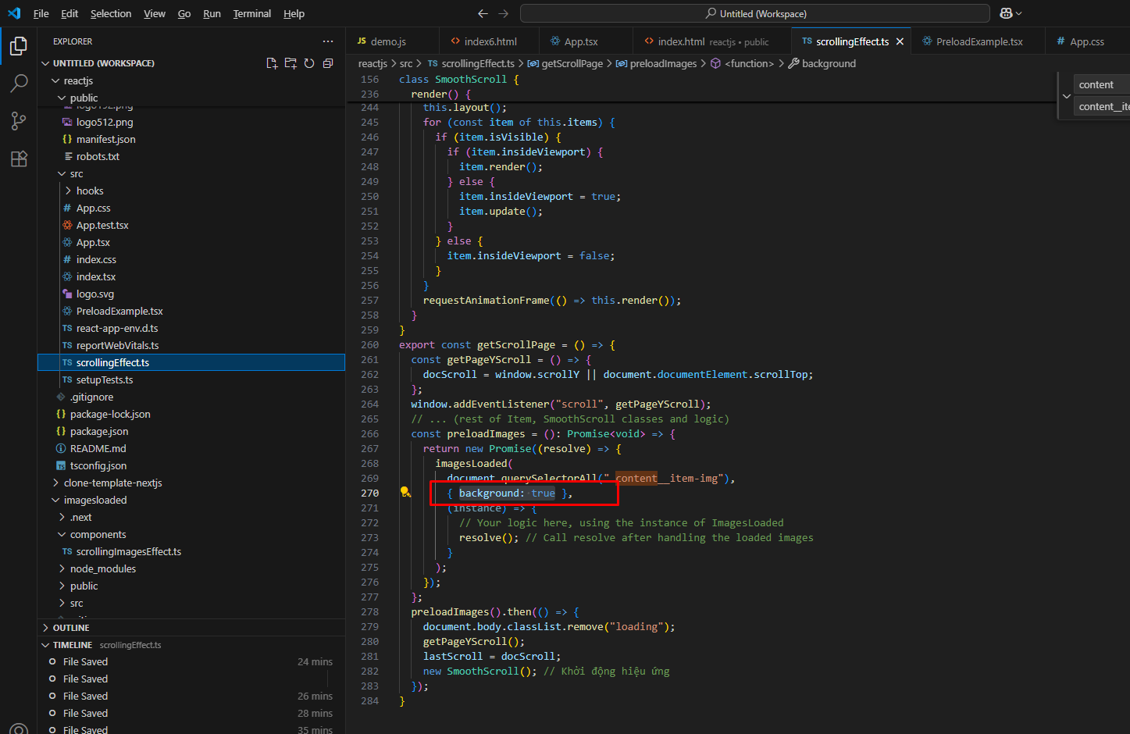Click the New File icon in Explorer
Image resolution: width=1130 pixels, height=734 pixels.
point(272,63)
